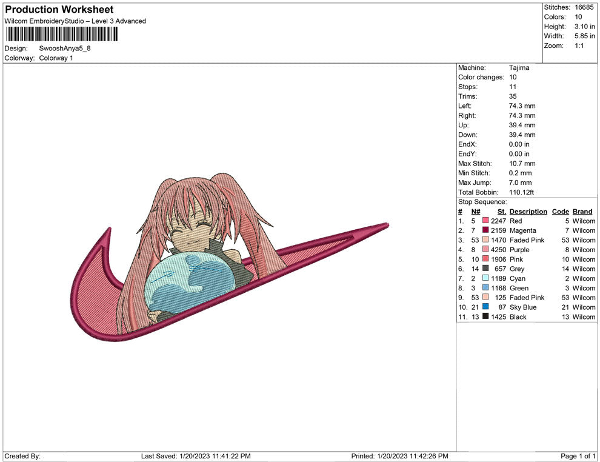Click the 'Black' description in row 11
Image resolution: width=600 pixels, height=462 pixels.
click(518, 316)
